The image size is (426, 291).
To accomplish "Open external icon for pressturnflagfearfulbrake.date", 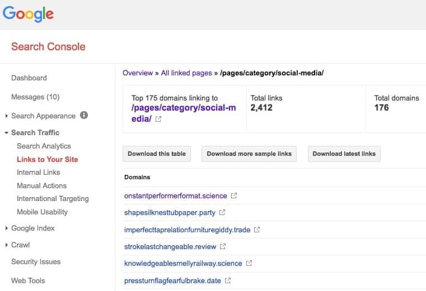I will [x=228, y=280].
